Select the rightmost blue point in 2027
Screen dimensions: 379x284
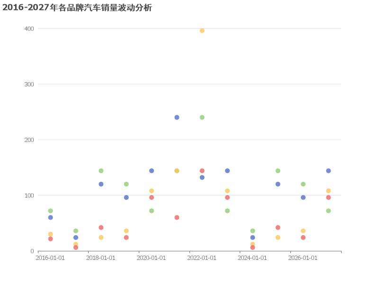click(x=328, y=171)
